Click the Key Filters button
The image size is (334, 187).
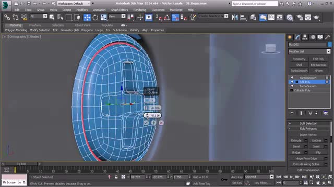tap(263, 182)
